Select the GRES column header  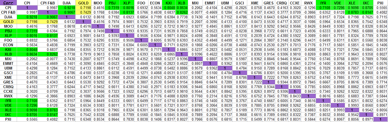[268, 2]
